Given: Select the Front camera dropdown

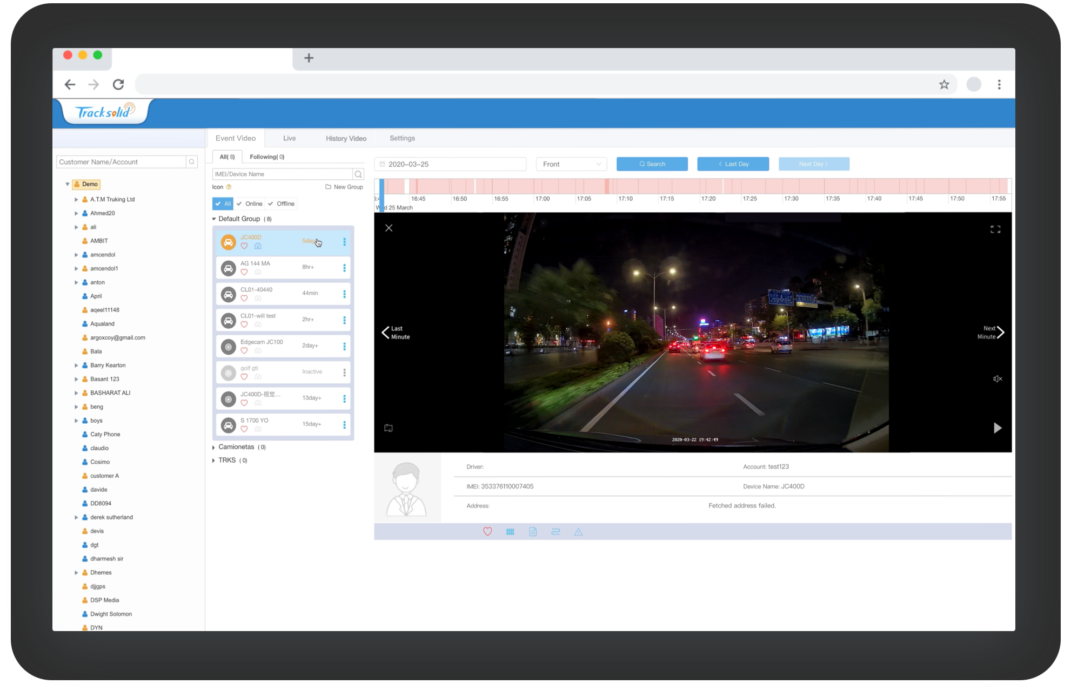Looking at the screenshot, I should pos(571,164).
